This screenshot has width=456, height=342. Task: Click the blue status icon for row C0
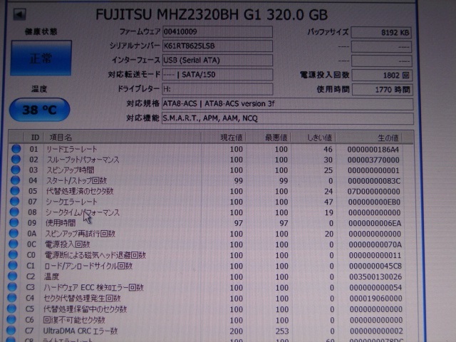point(14,254)
